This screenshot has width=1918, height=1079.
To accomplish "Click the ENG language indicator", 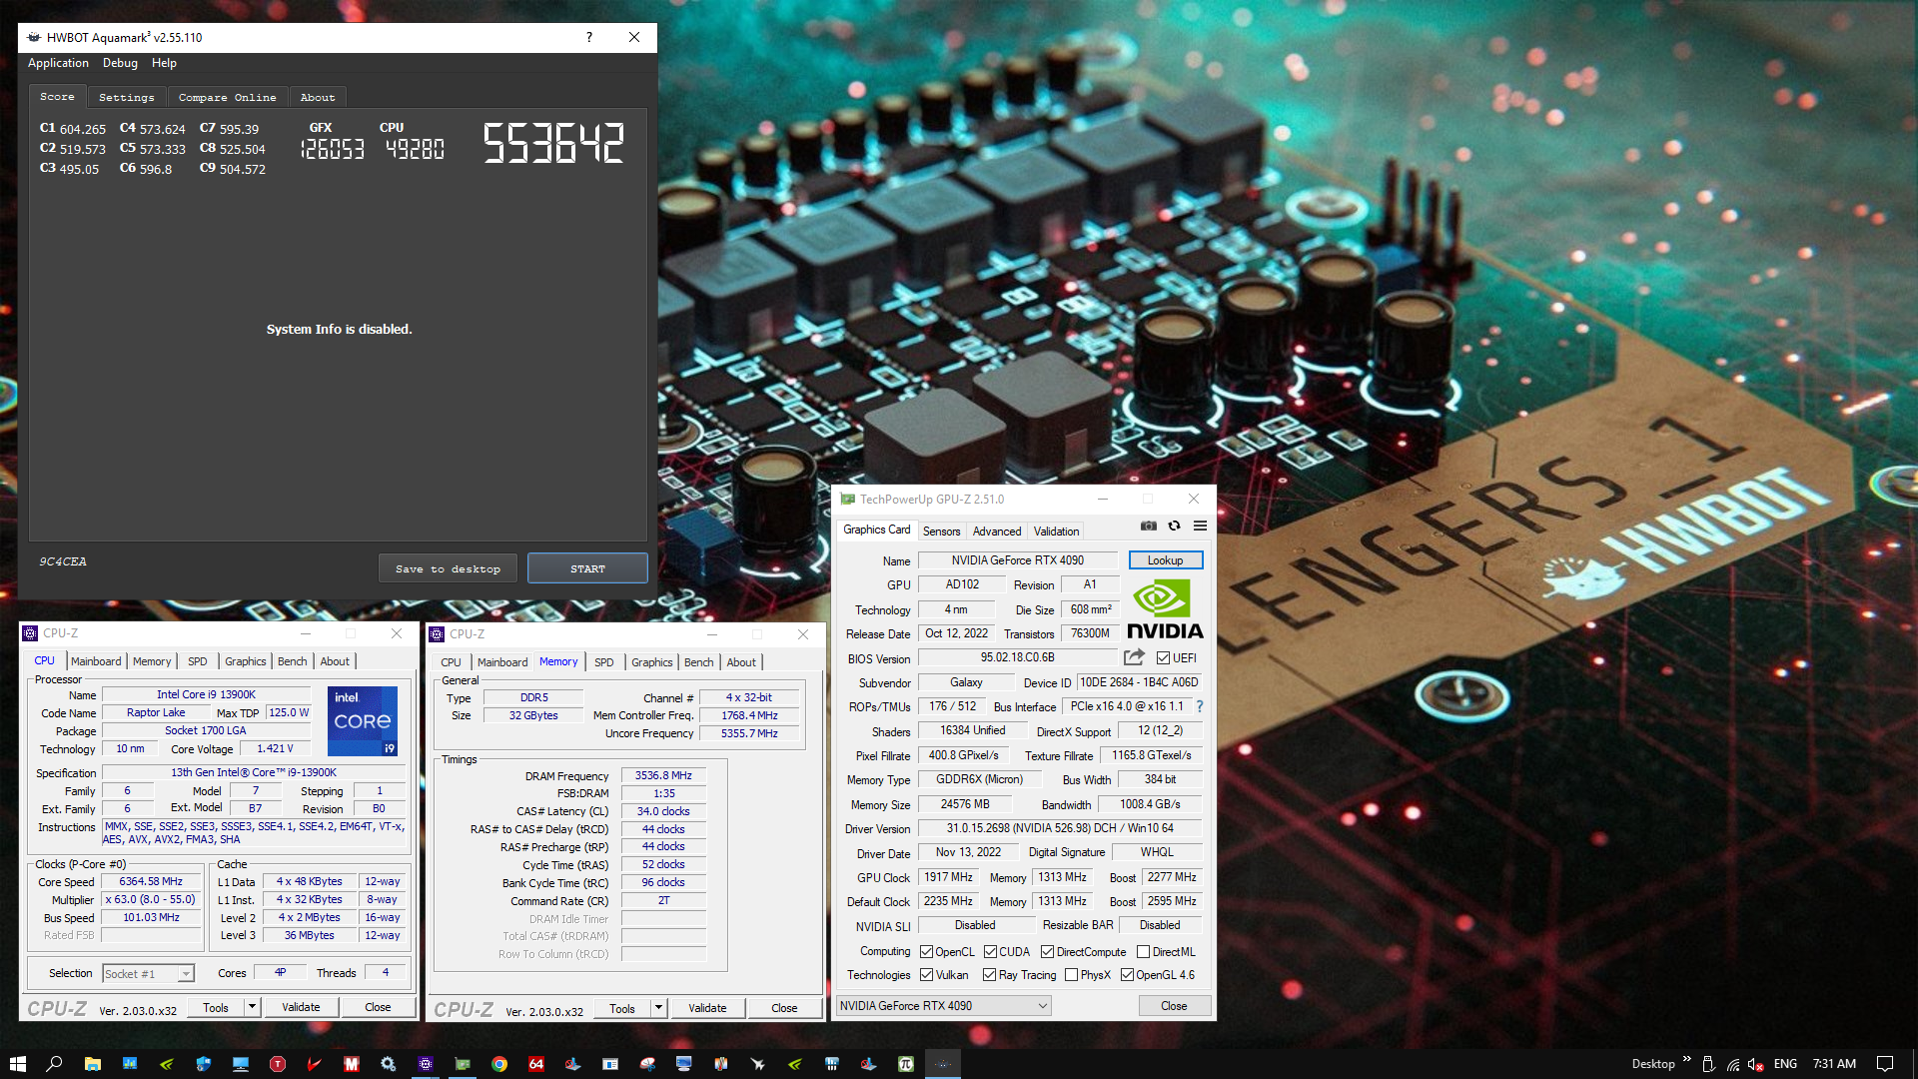I will click(1785, 1064).
